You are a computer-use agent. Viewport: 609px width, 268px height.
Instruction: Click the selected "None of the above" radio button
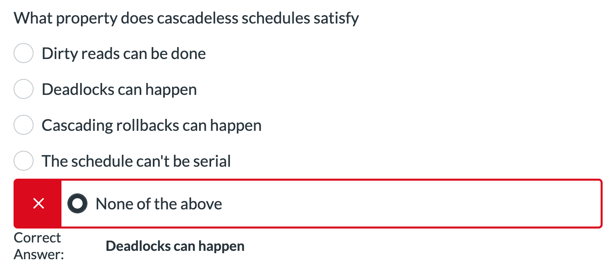click(77, 204)
